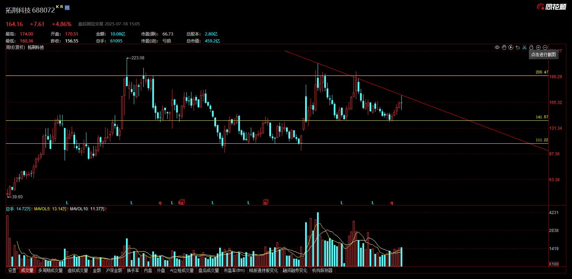The image size is (572, 279).
Task: Click the 4231 volume axis label
Action: (x=554, y=213)
